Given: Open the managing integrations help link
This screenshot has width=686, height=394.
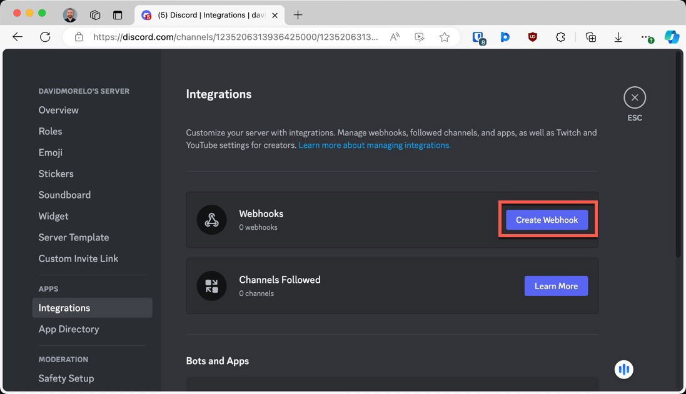Looking at the screenshot, I should click(x=374, y=145).
